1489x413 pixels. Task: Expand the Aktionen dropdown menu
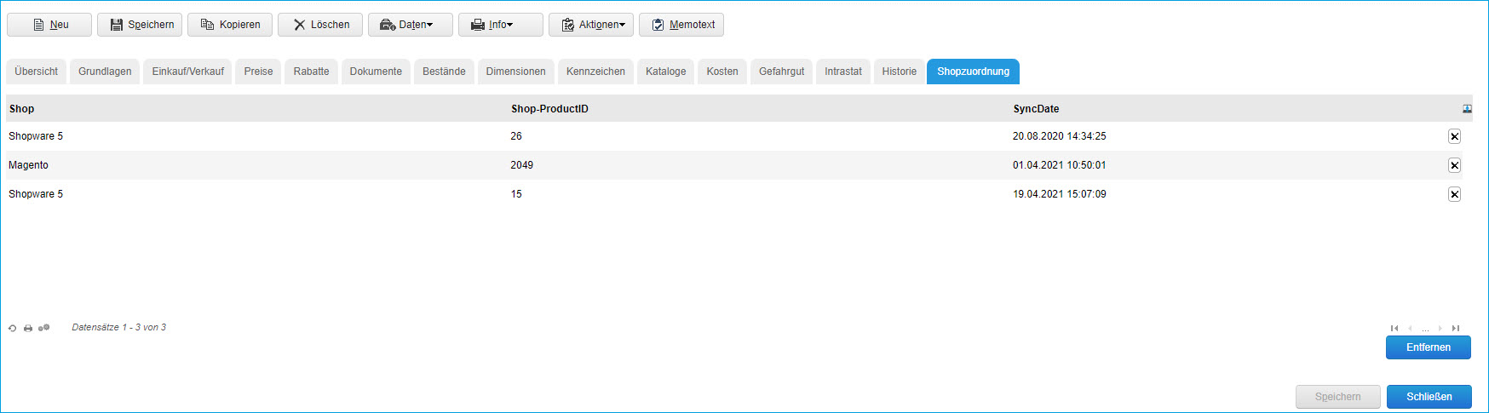tap(591, 25)
